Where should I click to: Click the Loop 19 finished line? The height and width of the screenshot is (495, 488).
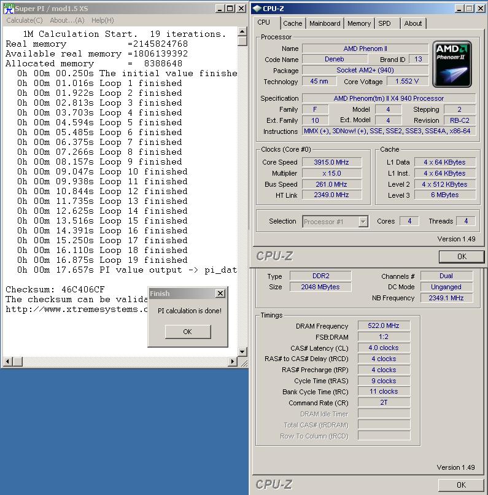click(x=103, y=260)
